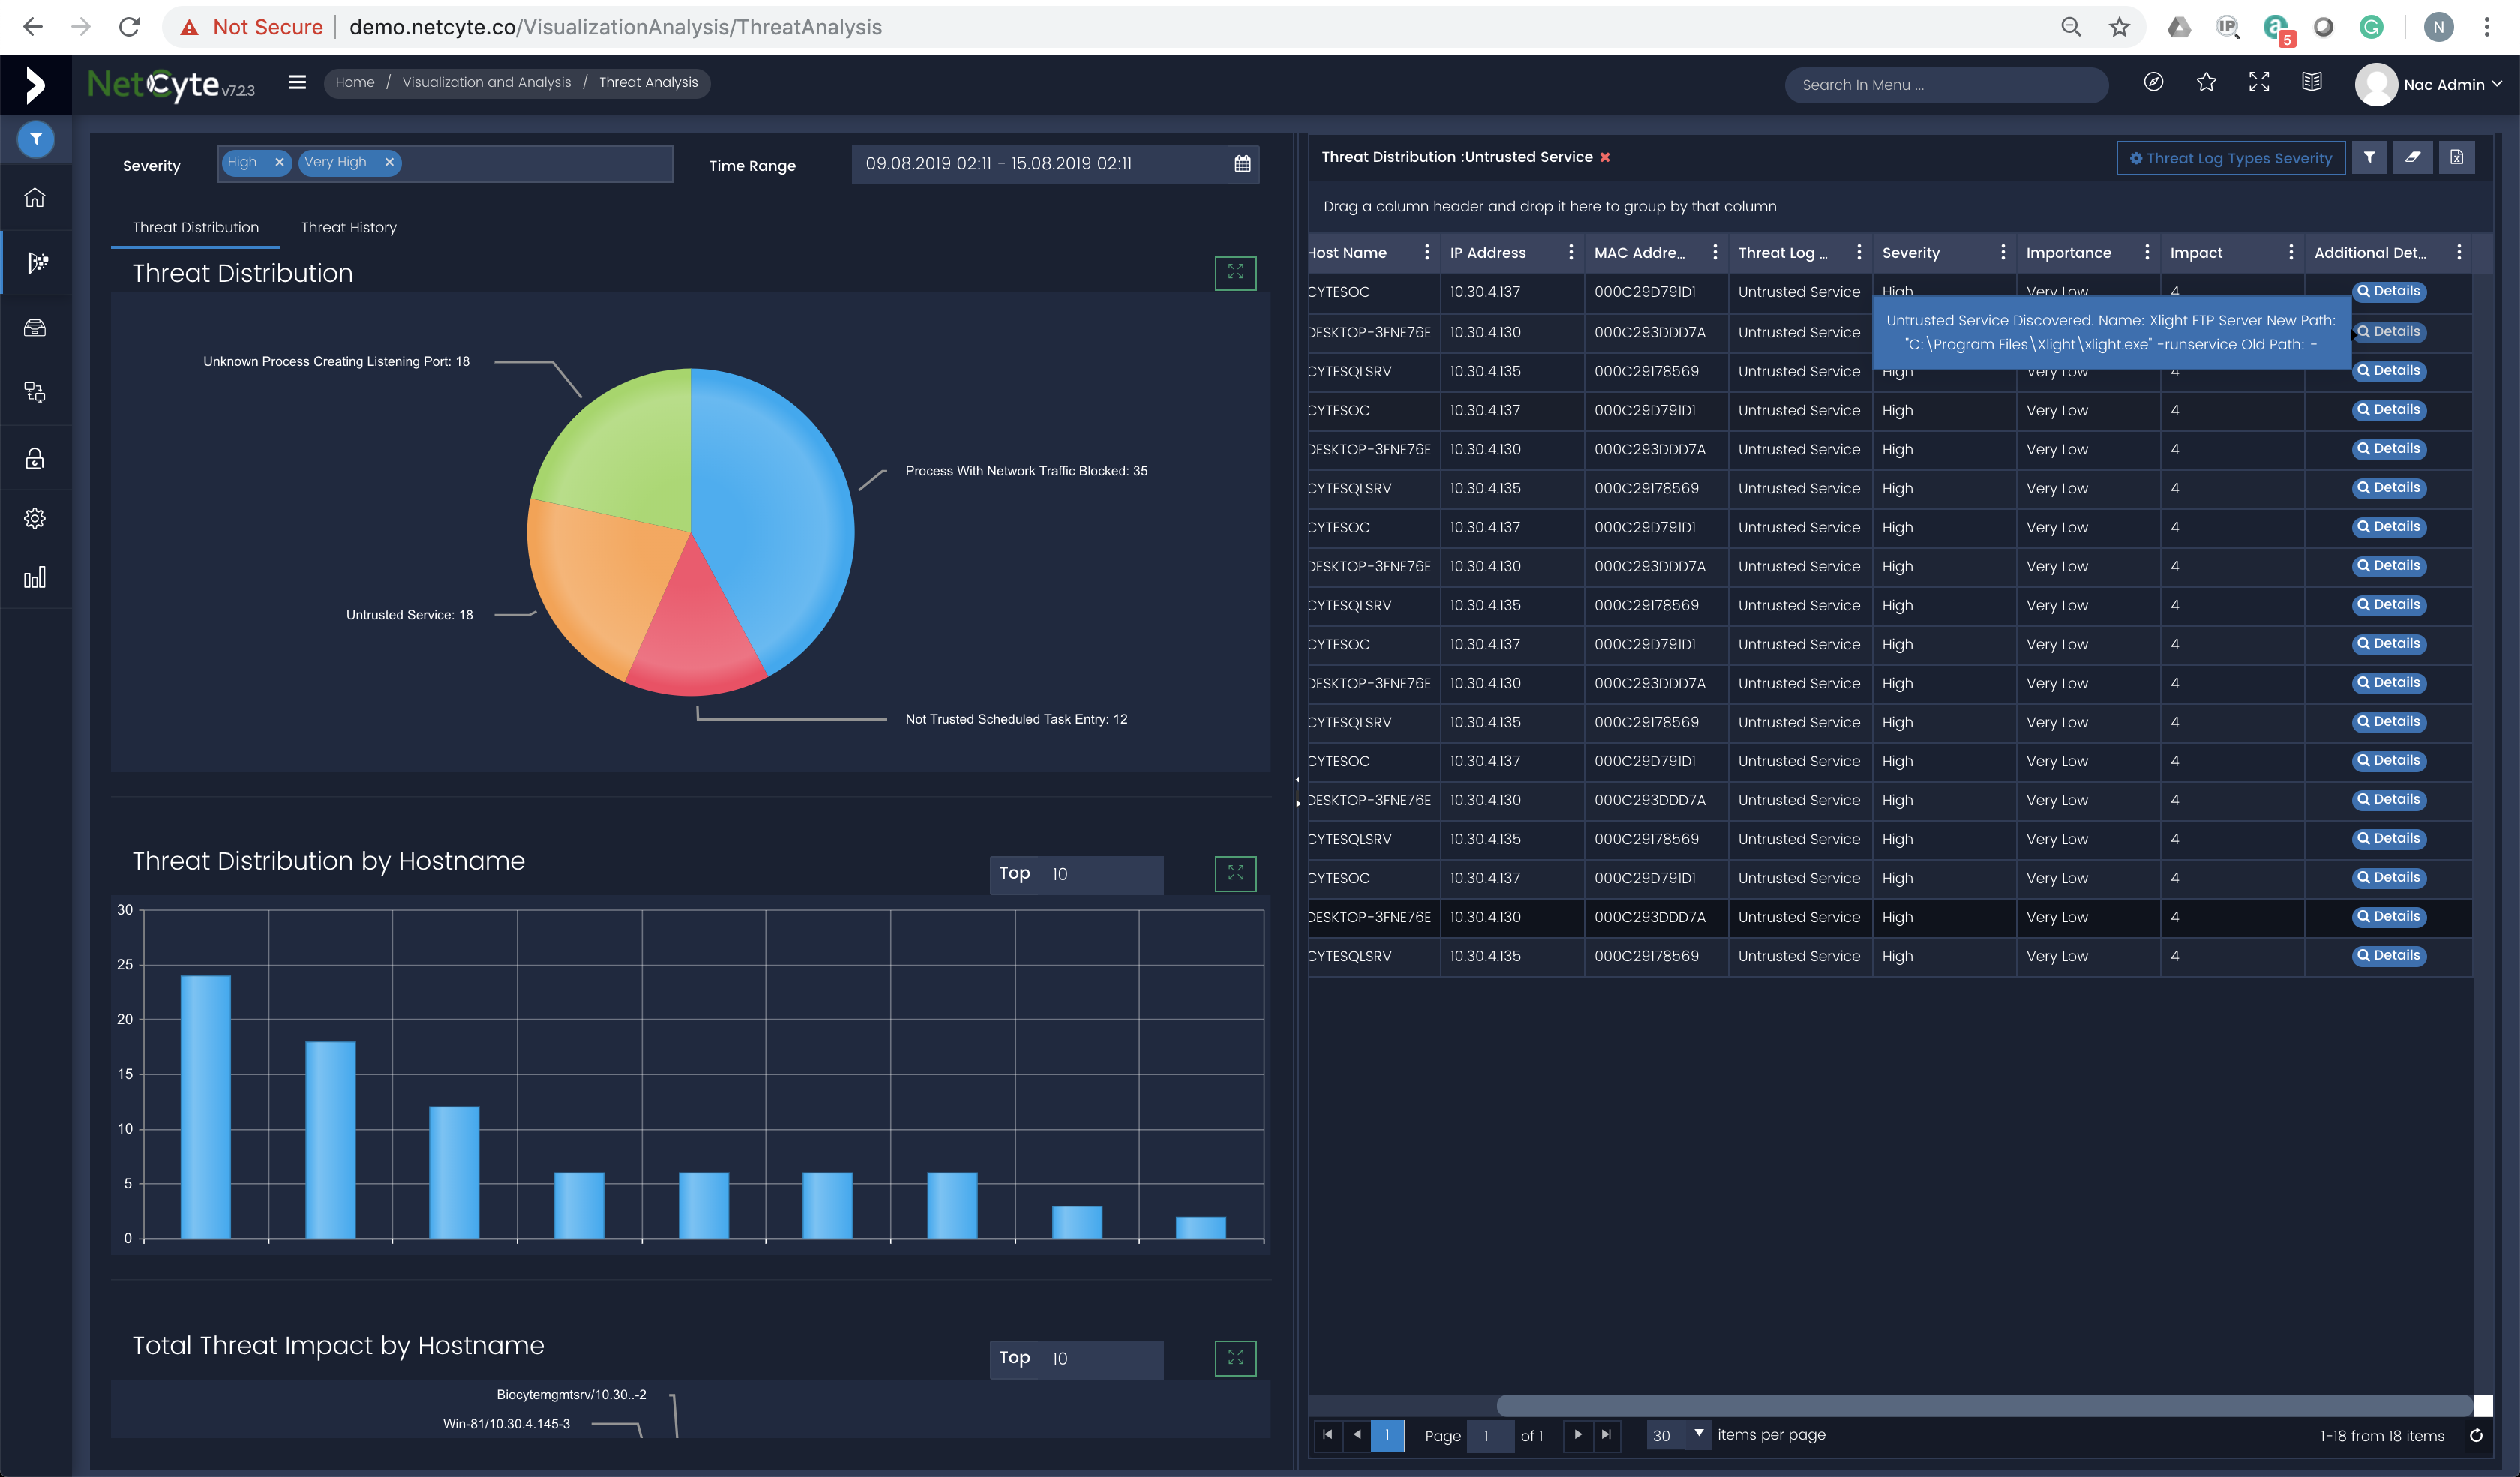Image resolution: width=2520 pixels, height=1477 pixels.
Task: Remove the High severity tag
Action: pos(280,162)
